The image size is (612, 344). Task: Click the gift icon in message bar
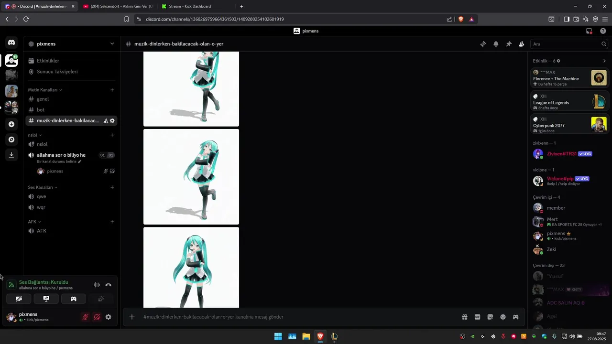pos(464,317)
